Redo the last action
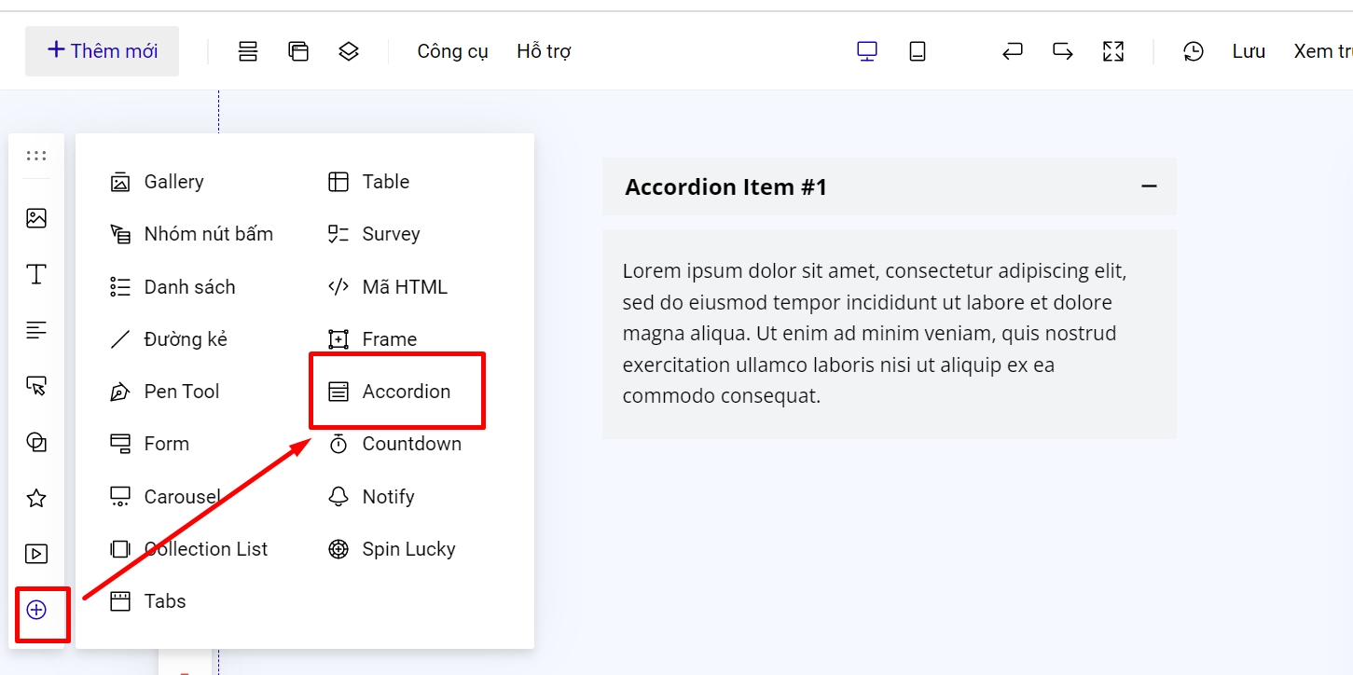Image resolution: width=1353 pixels, height=675 pixels. point(1063,51)
